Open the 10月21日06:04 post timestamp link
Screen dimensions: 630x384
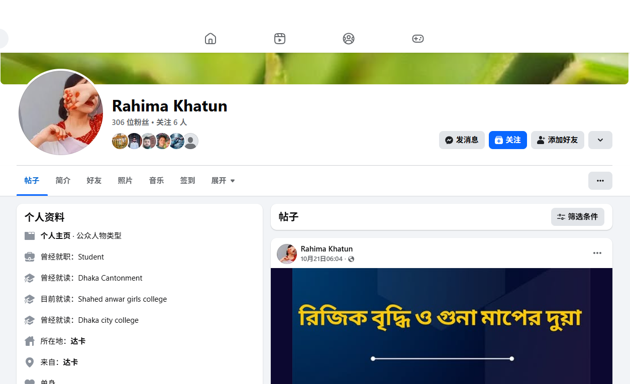[x=322, y=259]
